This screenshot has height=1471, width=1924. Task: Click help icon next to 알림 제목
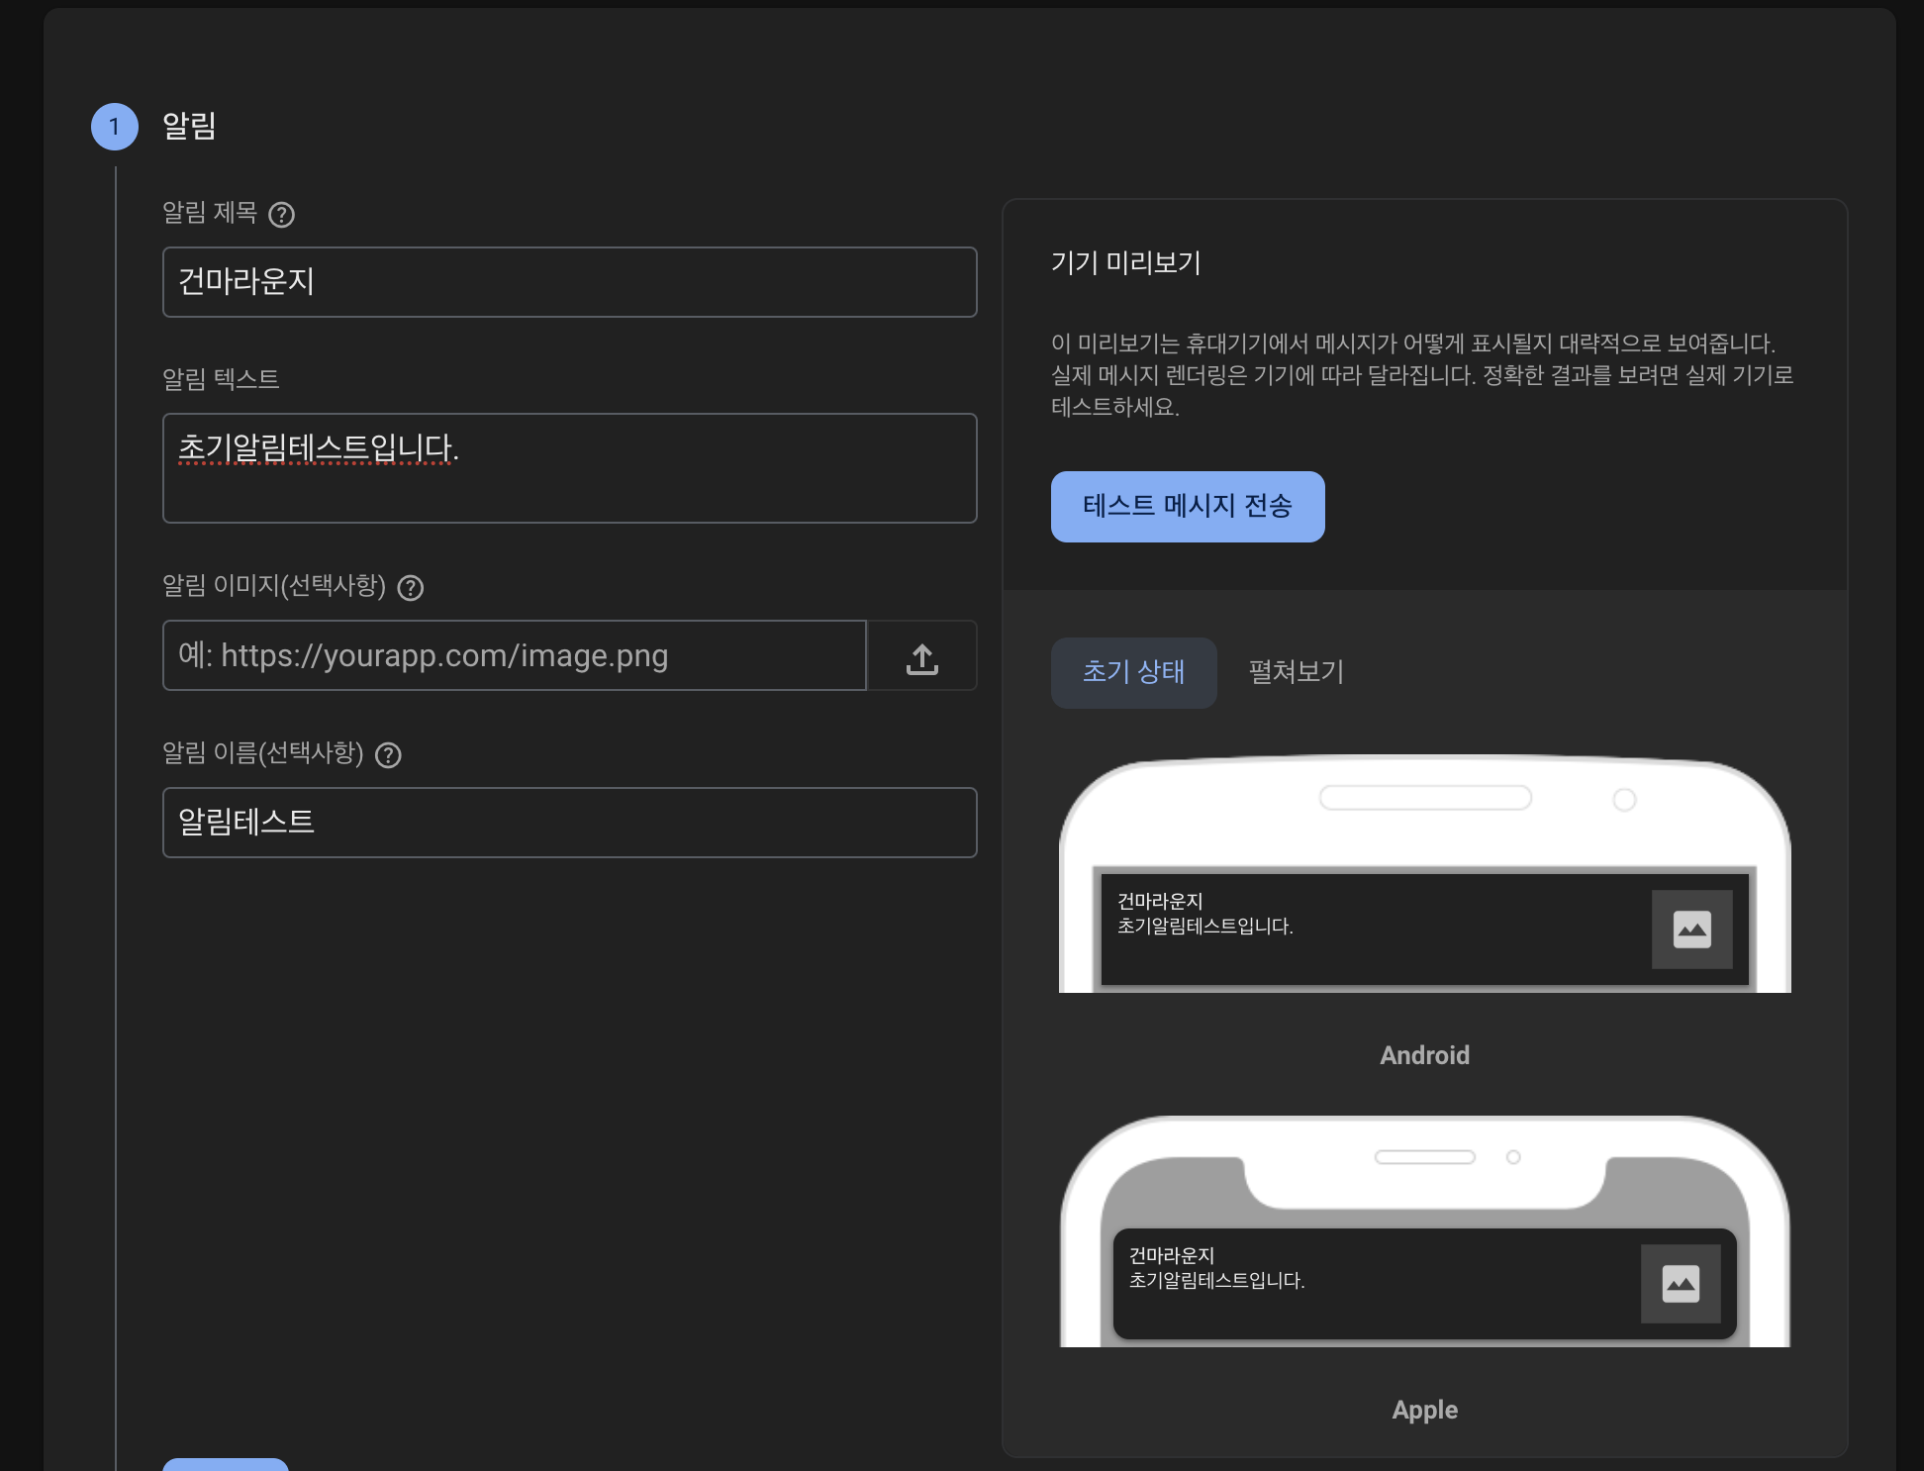click(282, 215)
